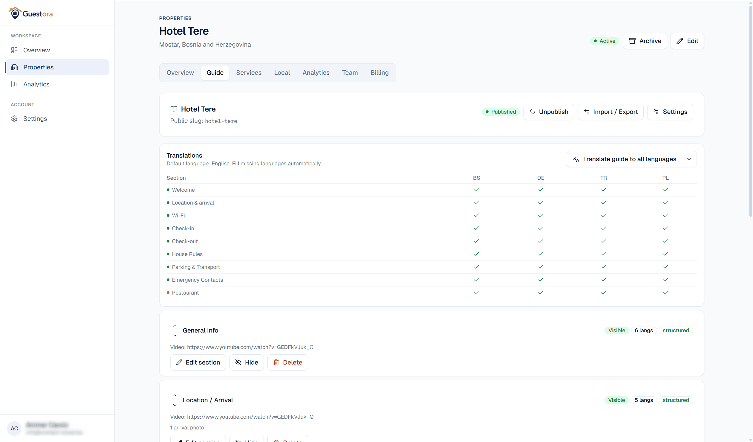
Task: Unpublish the Hotel Tere guide
Action: [x=549, y=112]
